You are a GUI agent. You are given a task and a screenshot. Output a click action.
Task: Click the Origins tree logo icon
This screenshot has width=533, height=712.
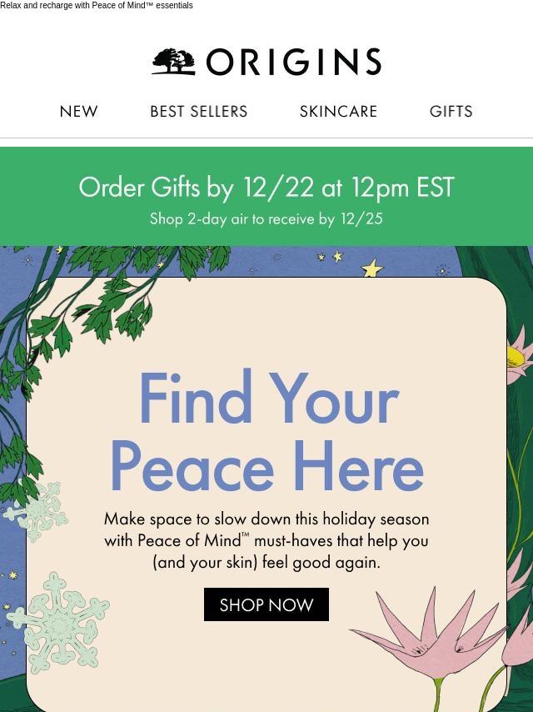(x=173, y=62)
